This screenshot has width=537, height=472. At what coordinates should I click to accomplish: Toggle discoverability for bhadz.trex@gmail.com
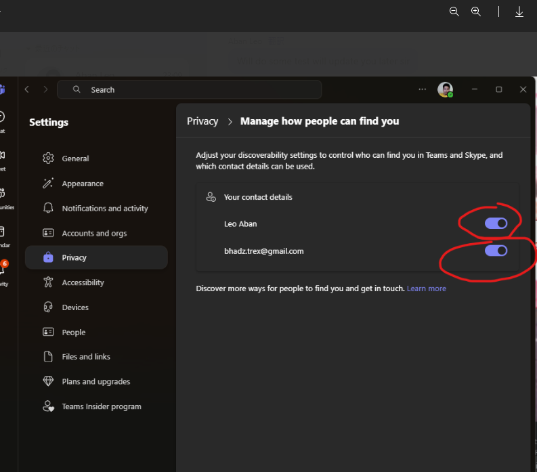[x=496, y=251]
